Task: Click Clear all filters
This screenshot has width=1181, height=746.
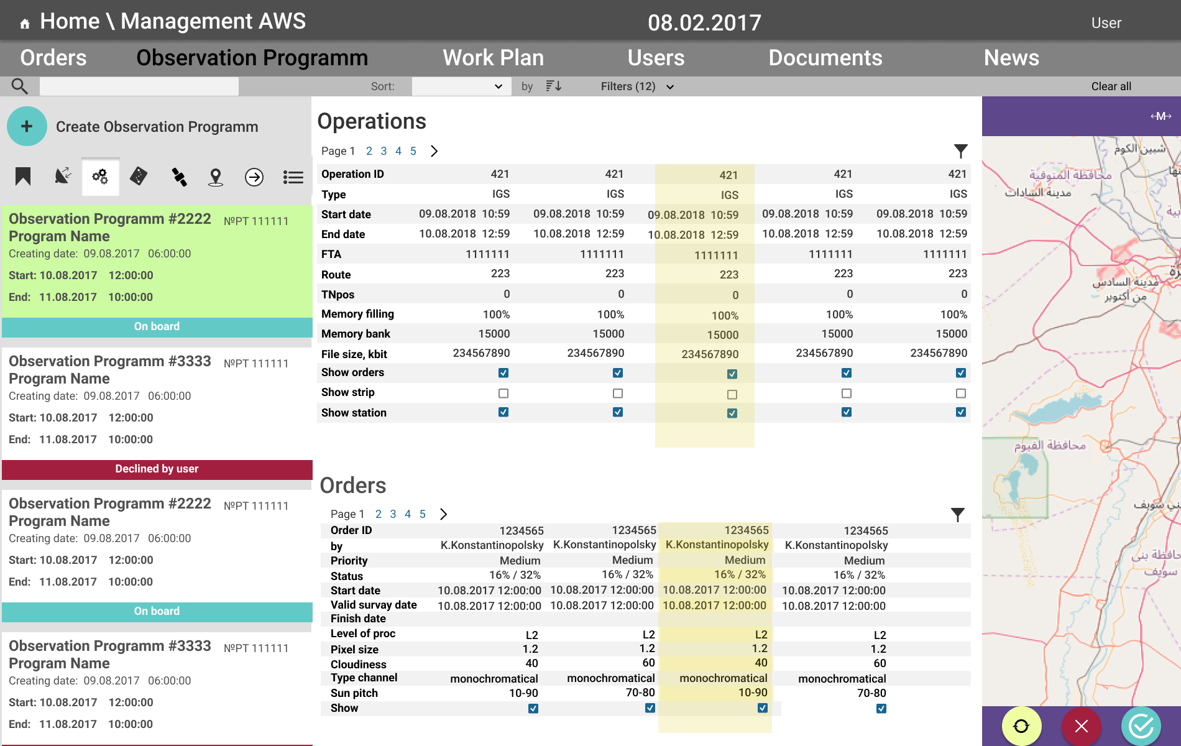Action: 1111,86
